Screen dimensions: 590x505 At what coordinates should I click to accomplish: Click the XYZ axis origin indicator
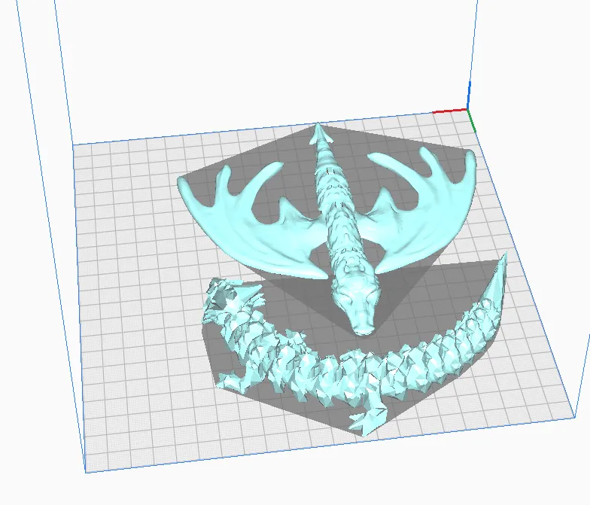(x=469, y=111)
